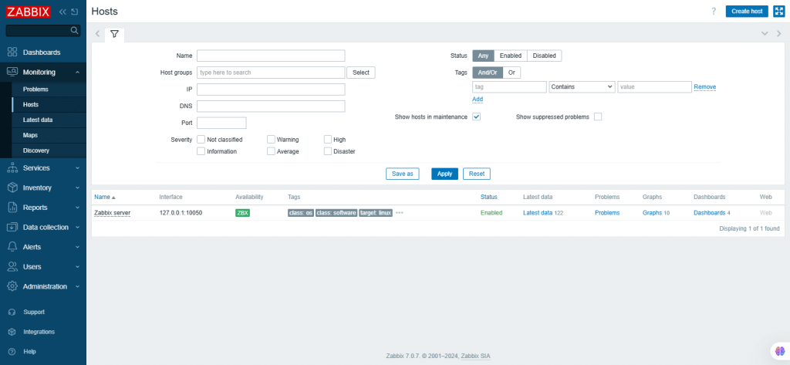This screenshot has width=790, height=365.
Task: Go to next filter tab arrow
Action: tap(779, 34)
